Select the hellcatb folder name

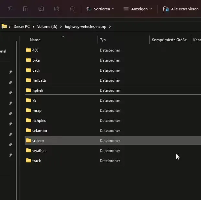click(39, 80)
